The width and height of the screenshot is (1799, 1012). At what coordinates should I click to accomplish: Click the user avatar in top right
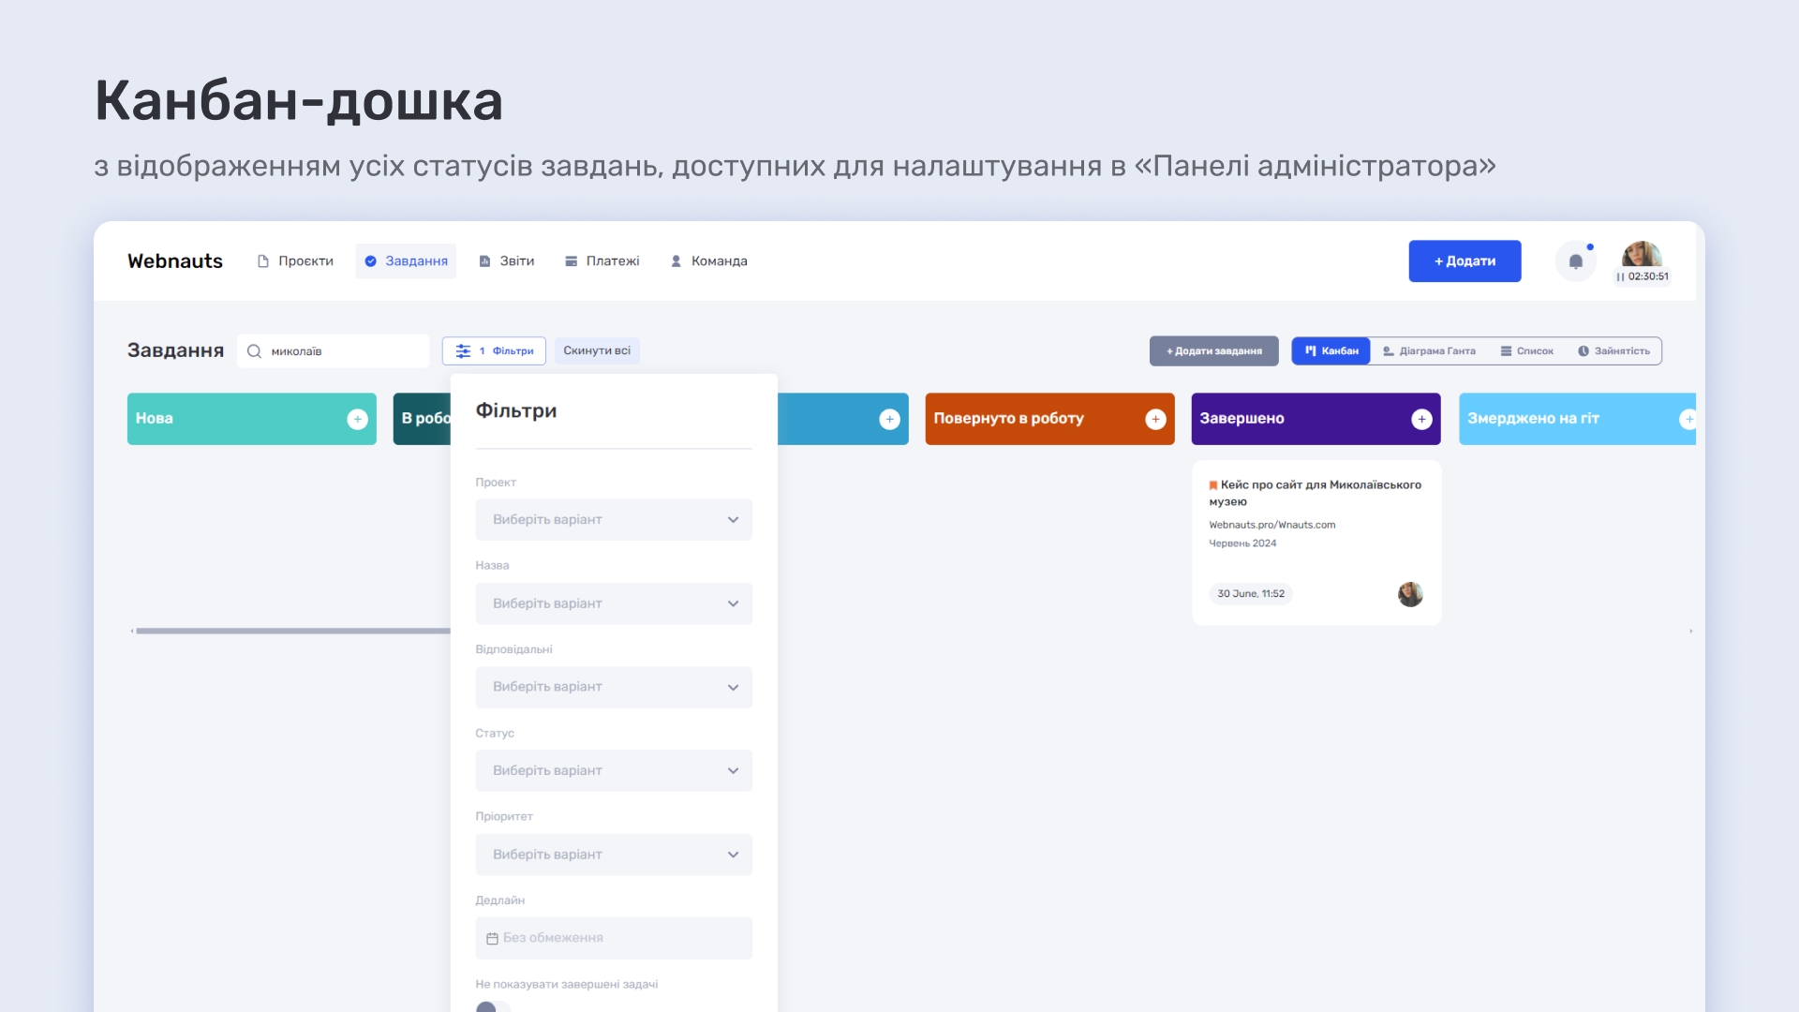pyautogui.click(x=1643, y=255)
